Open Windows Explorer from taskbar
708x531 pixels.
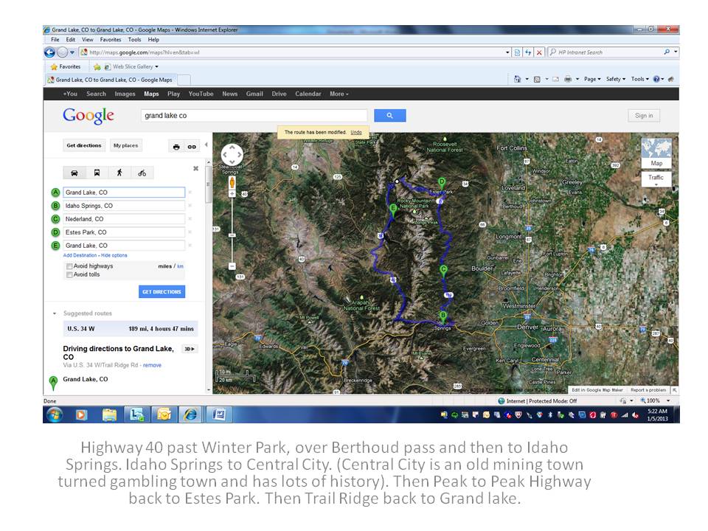109,414
